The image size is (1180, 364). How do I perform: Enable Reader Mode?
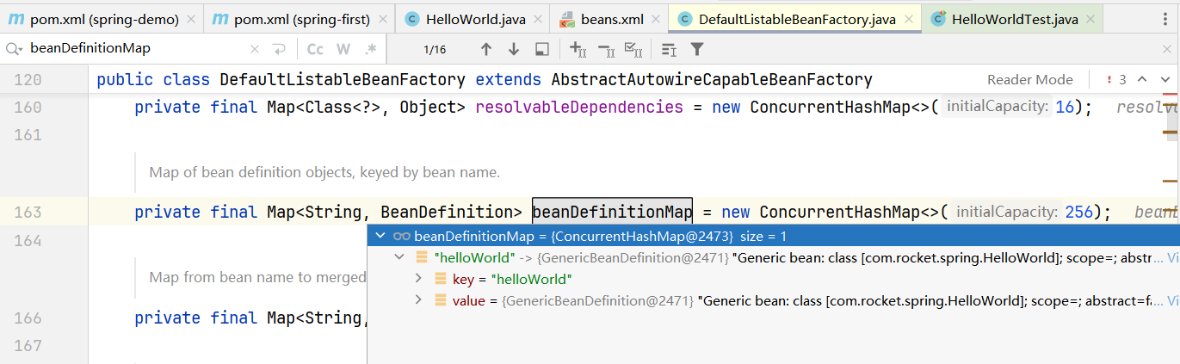(x=1029, y=79)
